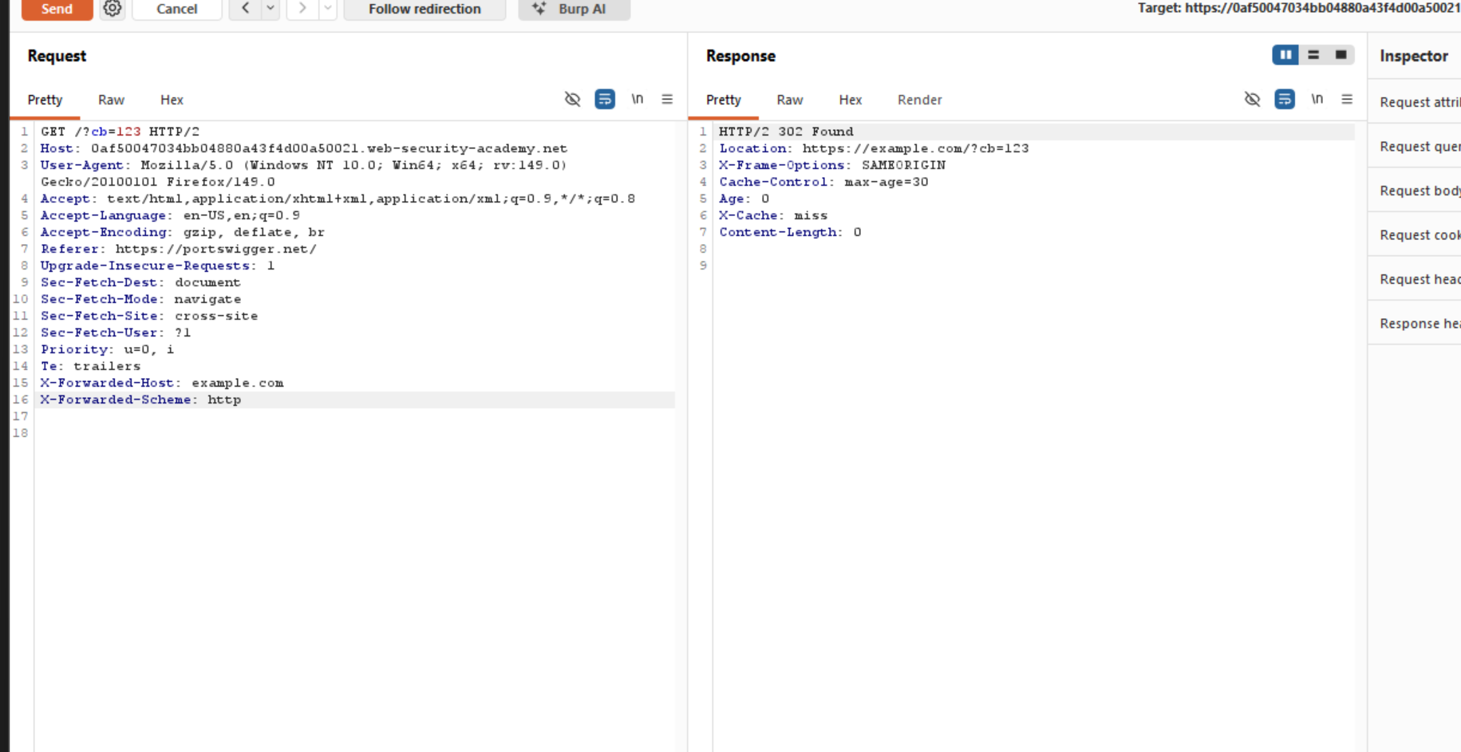
Task: Click the Content-Length: 0 response line
Action: [790, 232]
